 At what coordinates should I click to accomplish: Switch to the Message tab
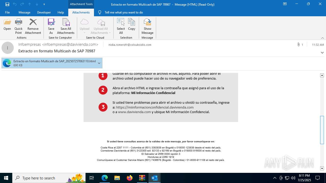click(x=24, y=12)
